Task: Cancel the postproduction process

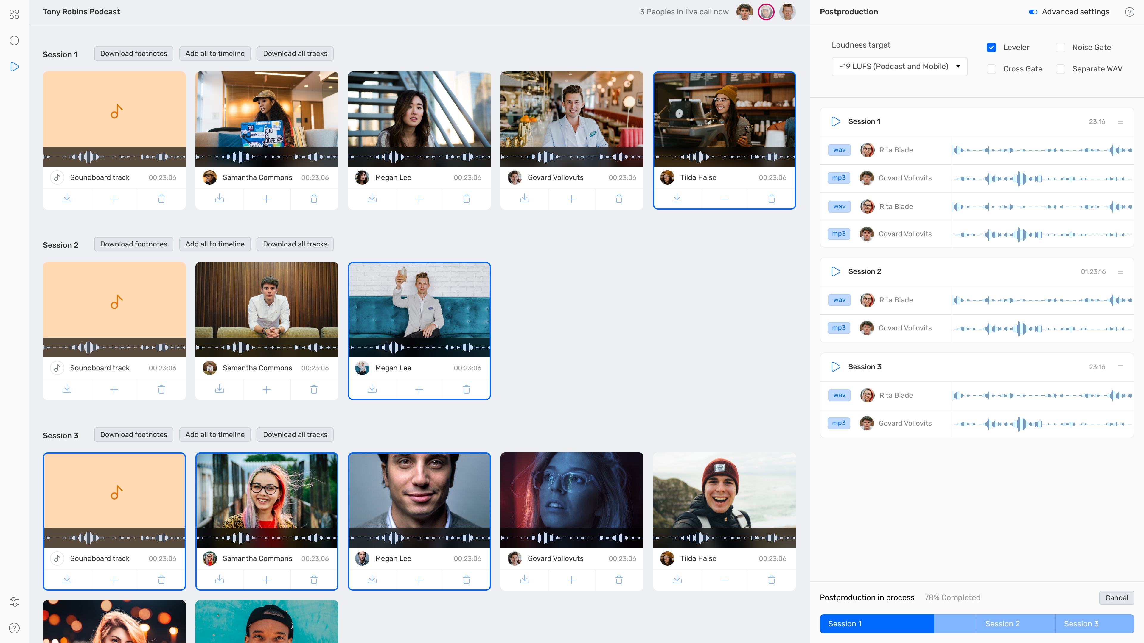Action: pyautogui.click(x=1116, y=597)
